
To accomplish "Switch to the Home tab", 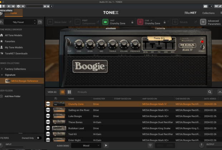I will click(x=14, y=13).
